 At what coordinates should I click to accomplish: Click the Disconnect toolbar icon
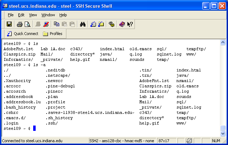click(x=46, y=24)
